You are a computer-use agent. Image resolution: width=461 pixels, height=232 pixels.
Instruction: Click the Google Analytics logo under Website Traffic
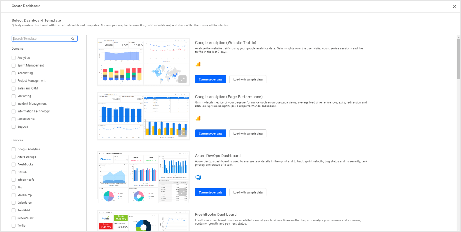pos(198,64)
